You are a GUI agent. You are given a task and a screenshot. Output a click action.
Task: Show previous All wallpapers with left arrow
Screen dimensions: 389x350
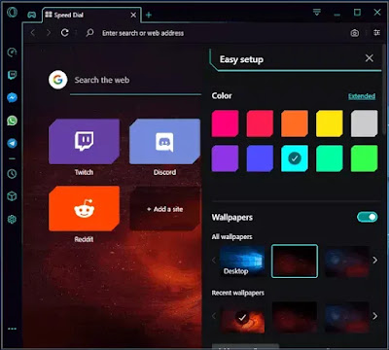click(214, 261)
